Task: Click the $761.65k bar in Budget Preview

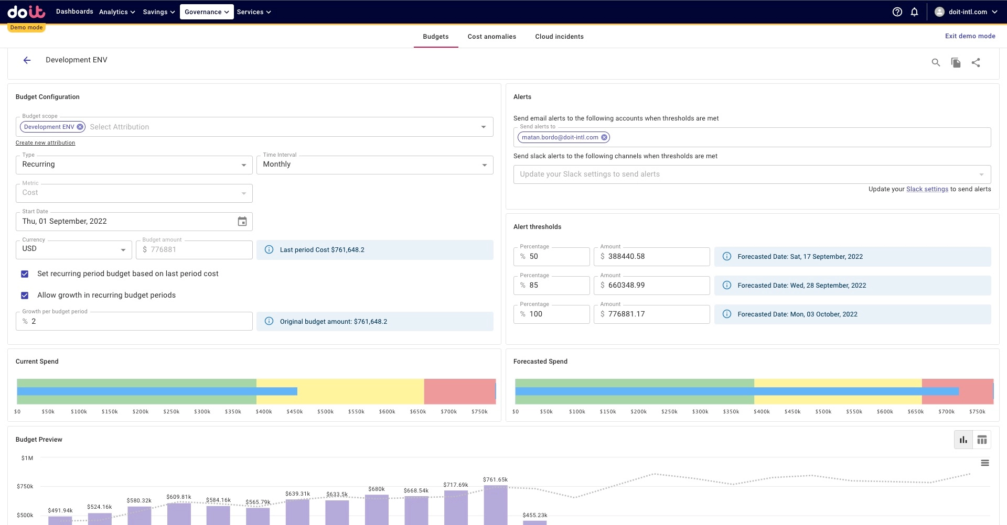Action: (x=496, y=505)
